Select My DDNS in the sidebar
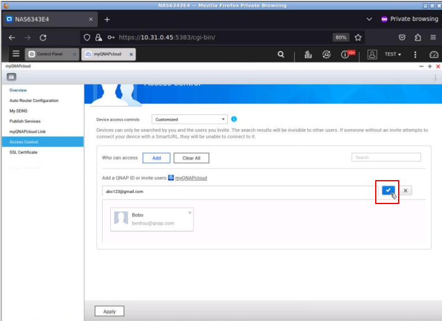442x321 pixels. click(x=19, y=111)
